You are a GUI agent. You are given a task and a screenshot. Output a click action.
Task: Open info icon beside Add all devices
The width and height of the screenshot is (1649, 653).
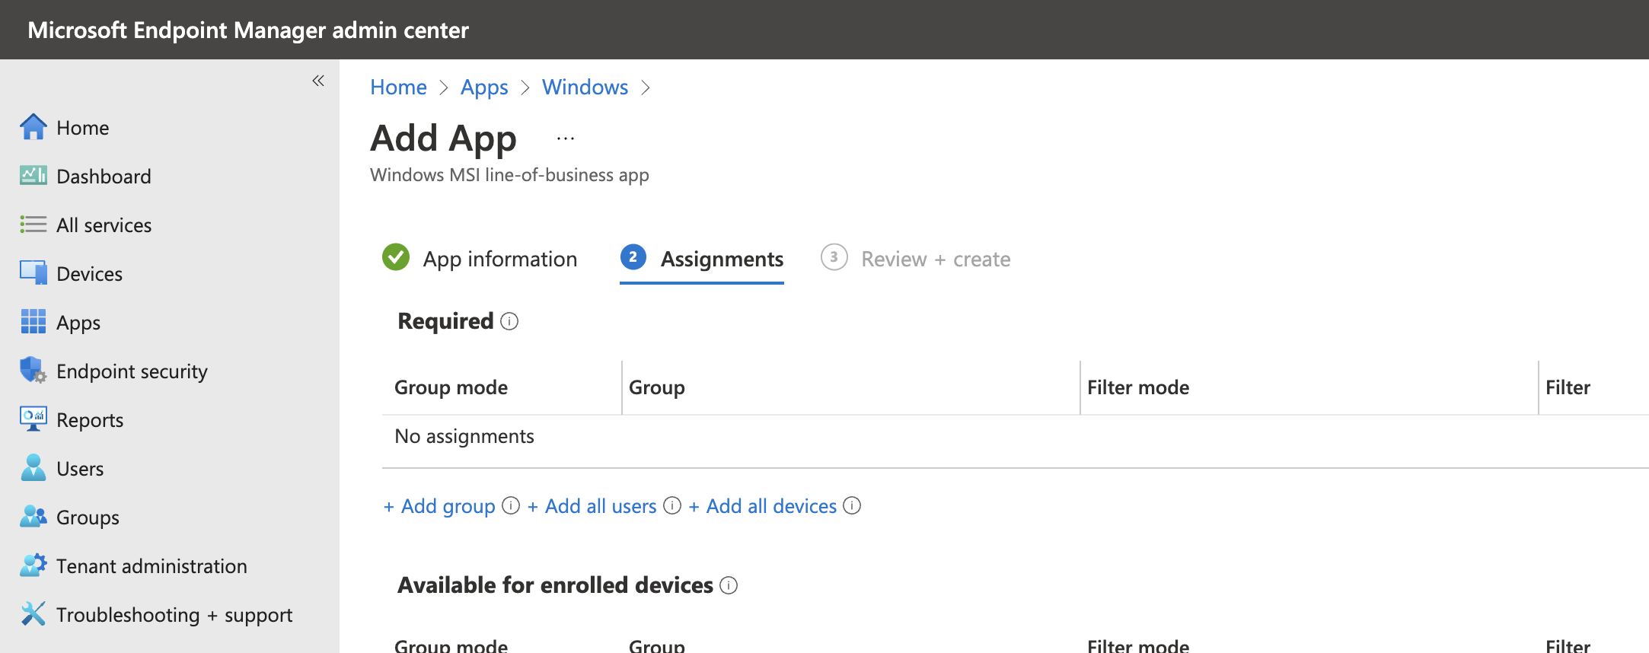(x=853, y=505)
